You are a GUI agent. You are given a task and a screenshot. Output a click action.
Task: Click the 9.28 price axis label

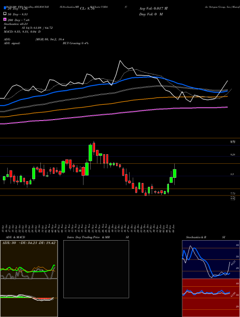pos(232,155)
